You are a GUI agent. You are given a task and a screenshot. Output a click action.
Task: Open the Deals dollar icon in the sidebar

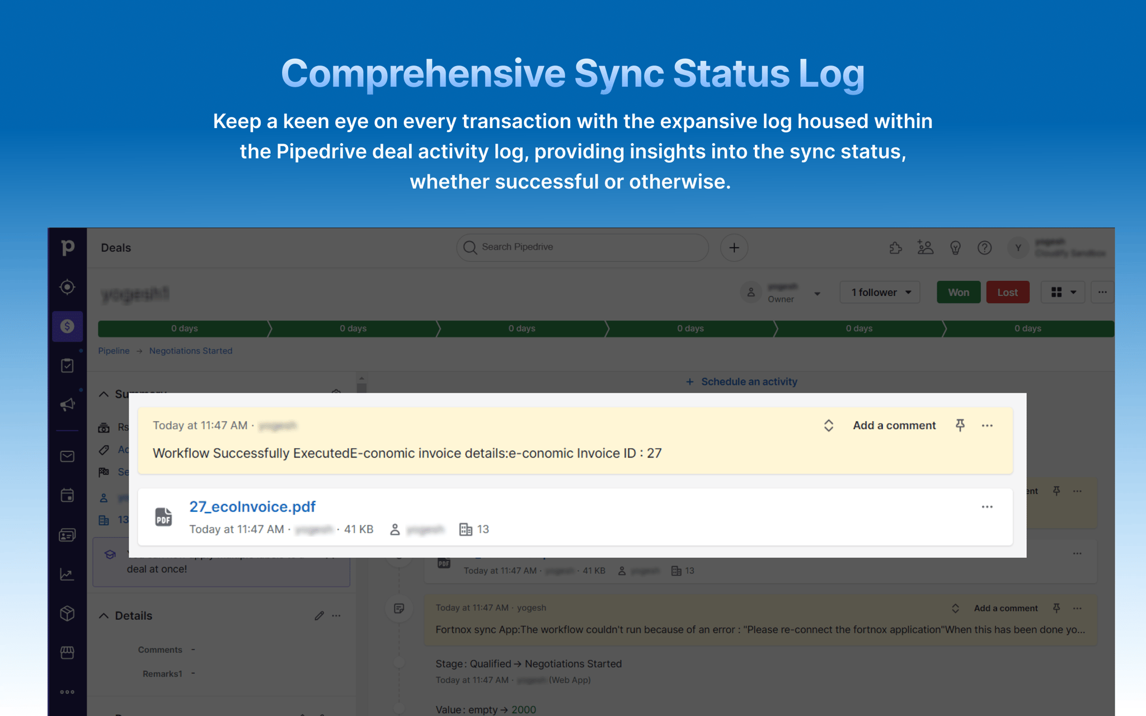[x=68, y=326]
